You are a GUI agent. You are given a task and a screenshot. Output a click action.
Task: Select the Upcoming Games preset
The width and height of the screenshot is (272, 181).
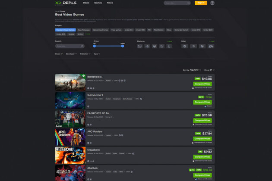(101, 30)
